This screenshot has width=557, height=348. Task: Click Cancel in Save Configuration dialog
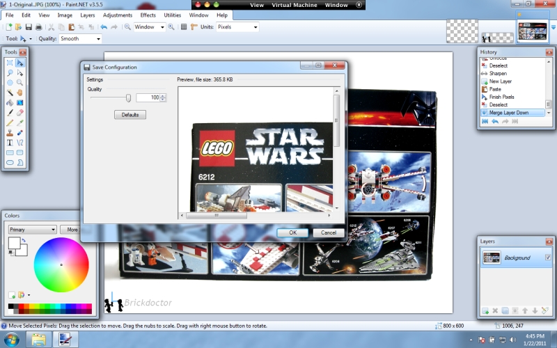tap(329, 232)
